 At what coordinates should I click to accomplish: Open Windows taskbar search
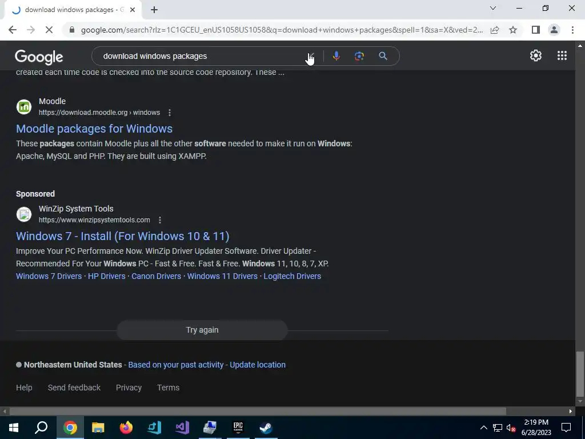(41, 428)
